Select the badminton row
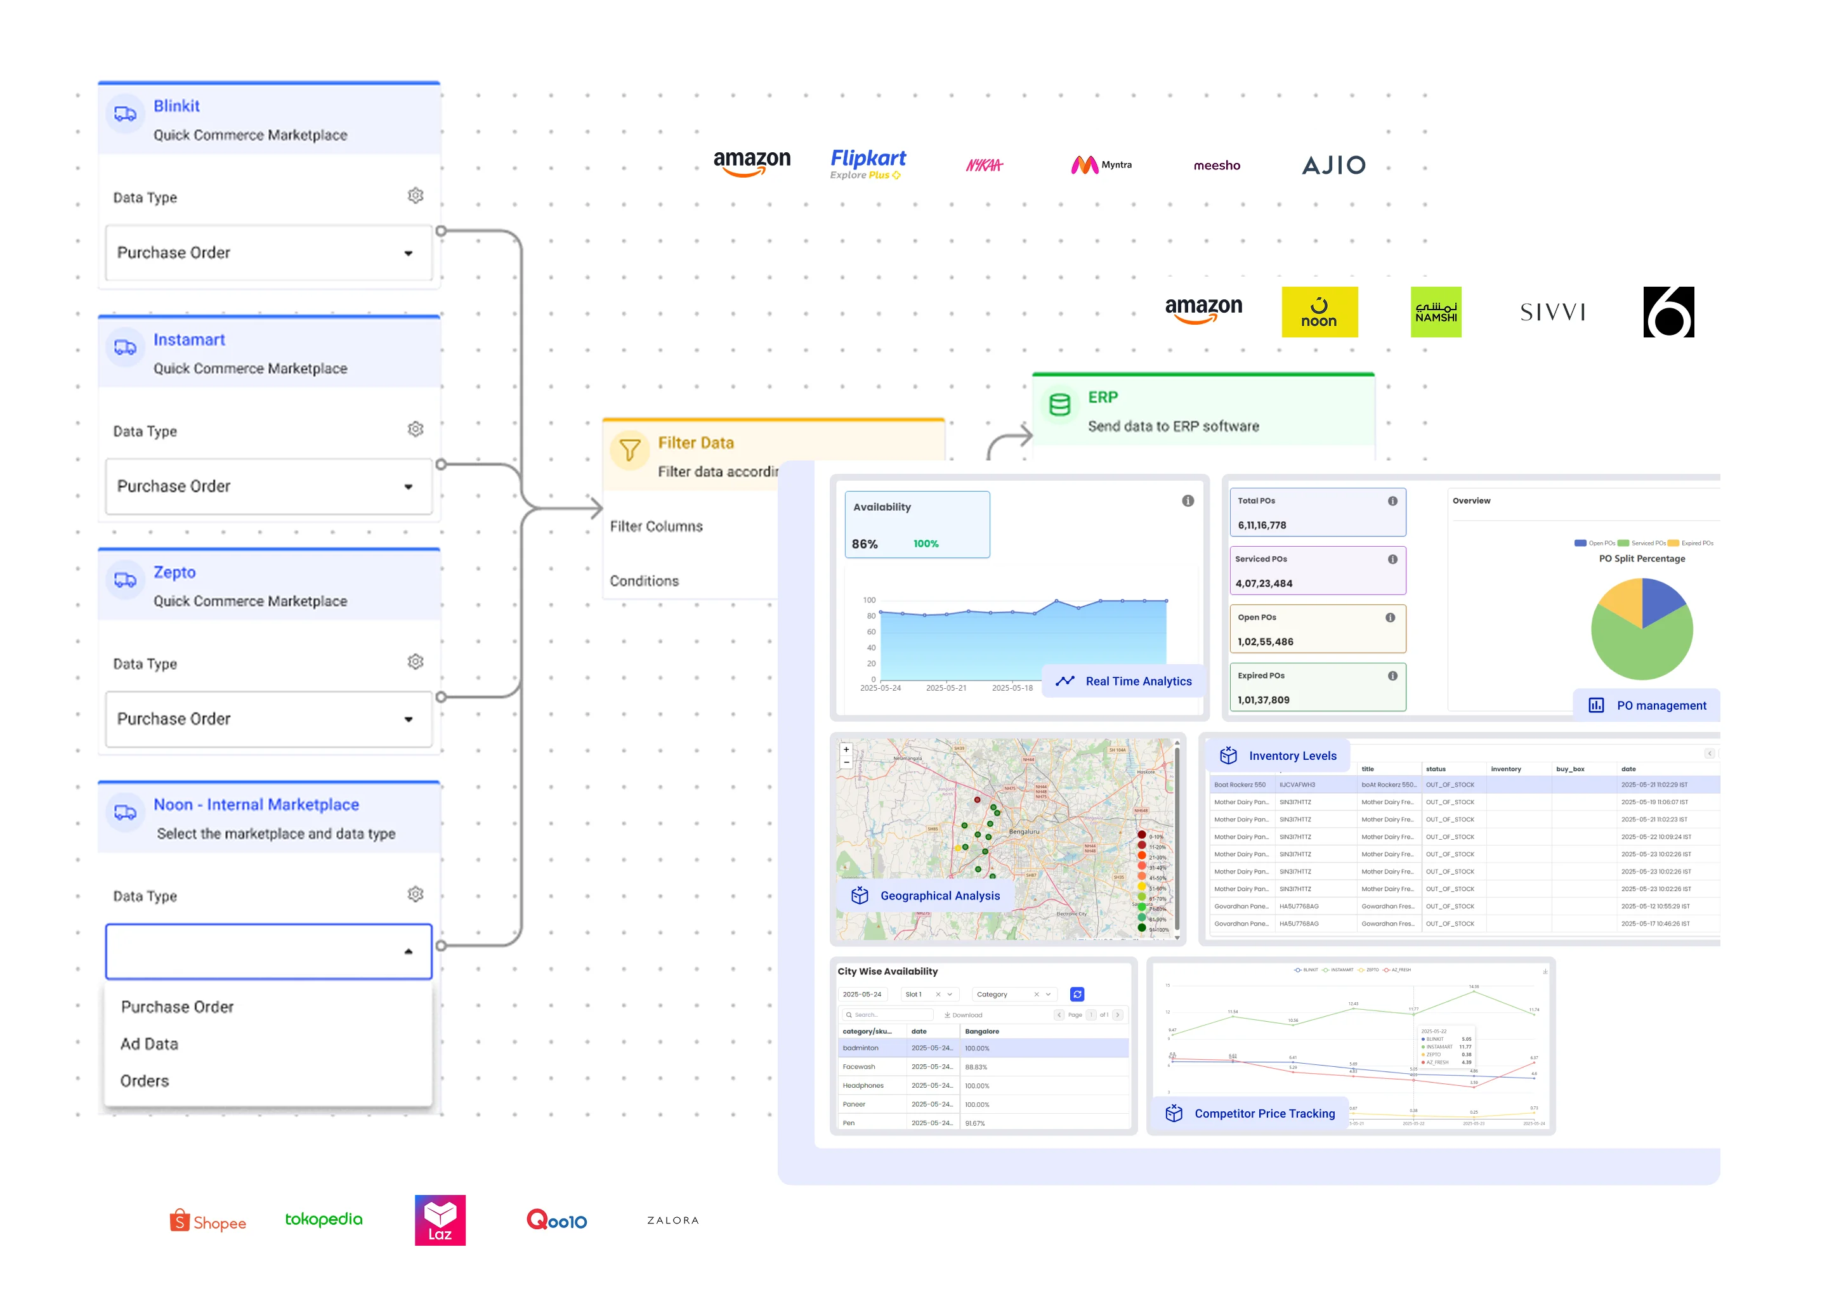 pos(983,1048)
